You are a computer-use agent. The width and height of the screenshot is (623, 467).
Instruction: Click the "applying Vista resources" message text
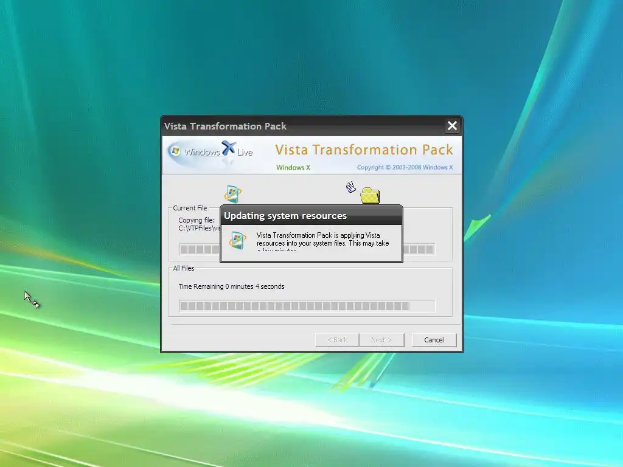point(322,240)
